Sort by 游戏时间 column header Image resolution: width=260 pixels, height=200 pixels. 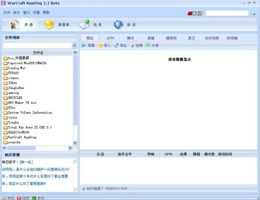(x=225, y=154)
